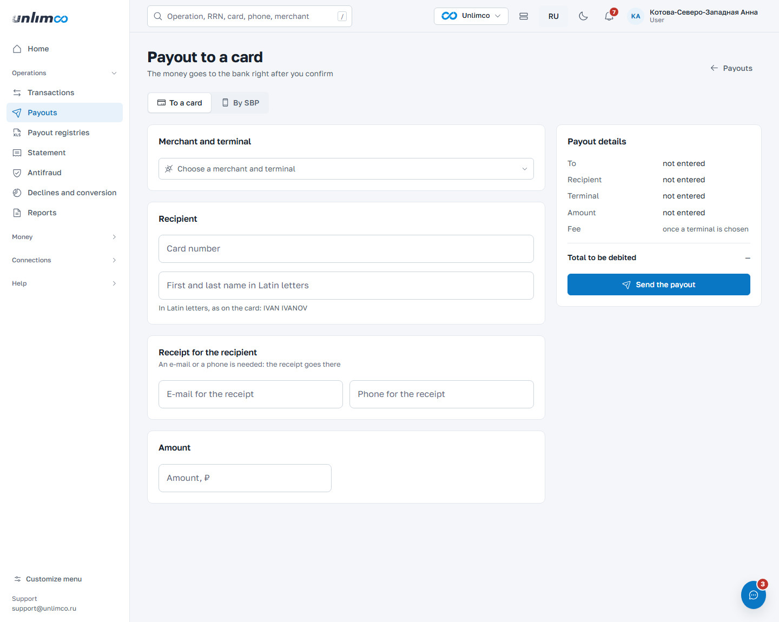Switch to the By SBP tab
The width and height of the screenshot is (779, 622).
pos(240,103)
